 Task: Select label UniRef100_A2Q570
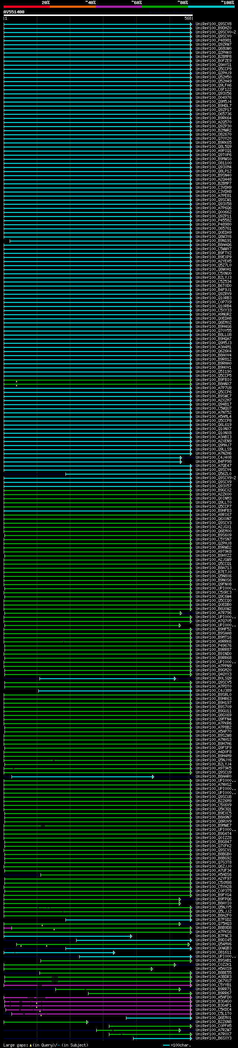213,122
